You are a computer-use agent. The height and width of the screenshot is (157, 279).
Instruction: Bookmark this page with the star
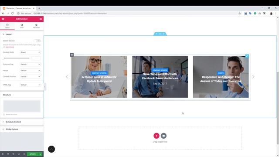pos(239,14)
